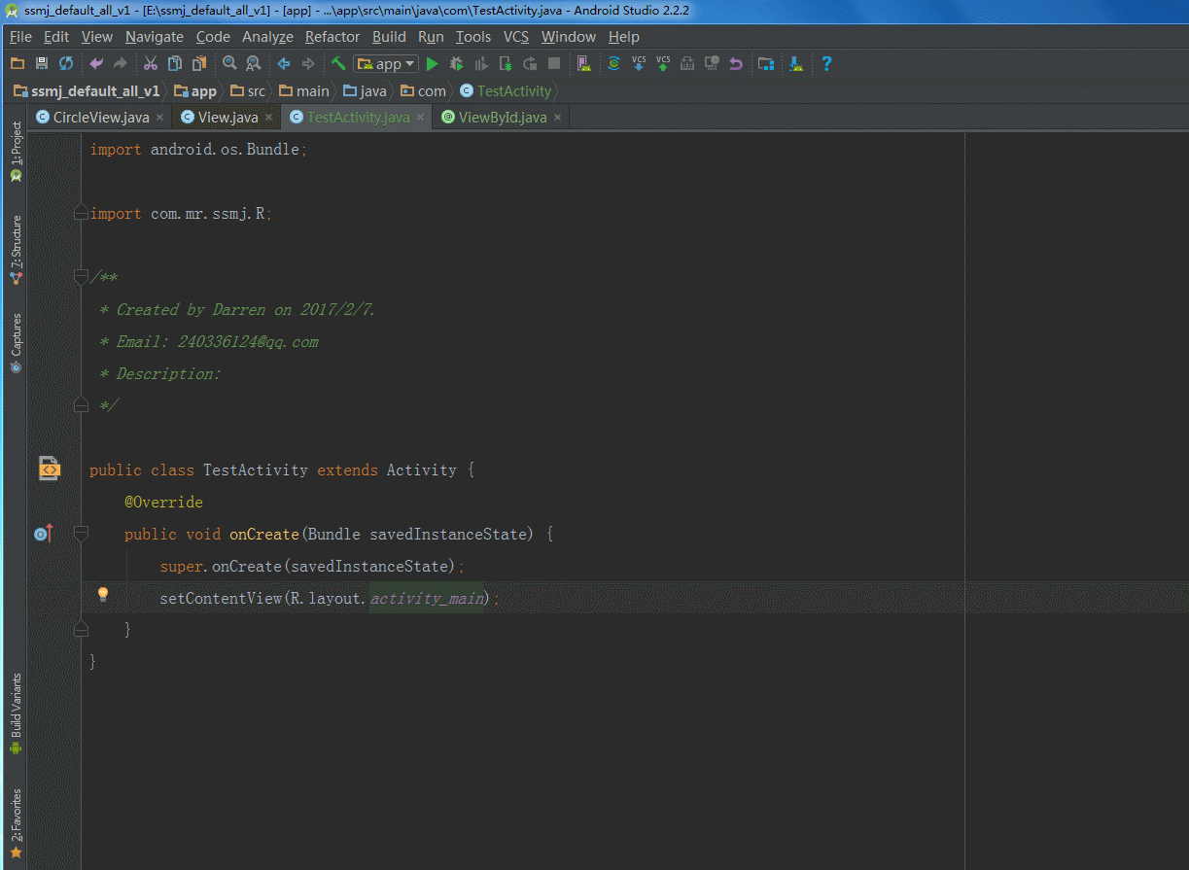Open the app run configuration dropdown
Screen dimensions: 1189x870
pyautogui.click(x=386, y=63)
